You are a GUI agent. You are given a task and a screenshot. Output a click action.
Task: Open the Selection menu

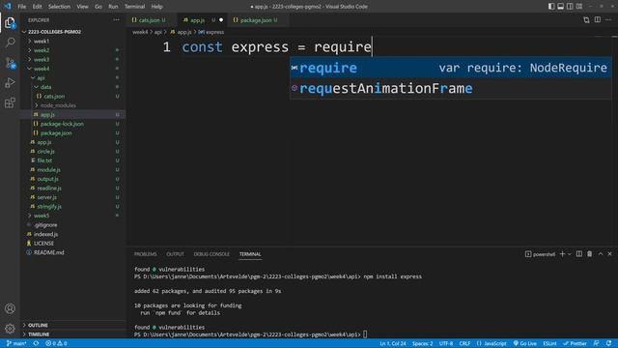[59, 7]
